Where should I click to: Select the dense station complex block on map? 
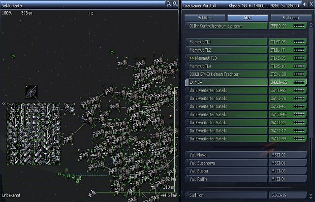33,134
